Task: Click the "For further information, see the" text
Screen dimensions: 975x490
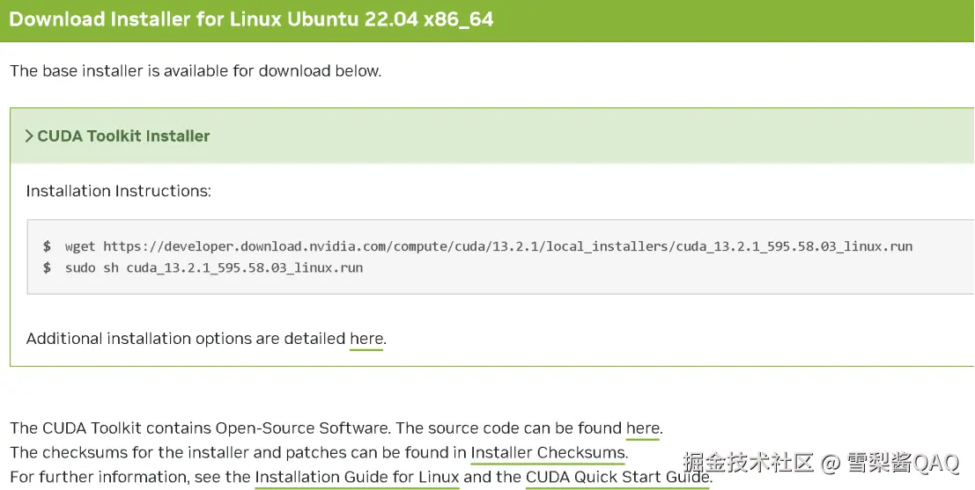Action: (130, 478)
